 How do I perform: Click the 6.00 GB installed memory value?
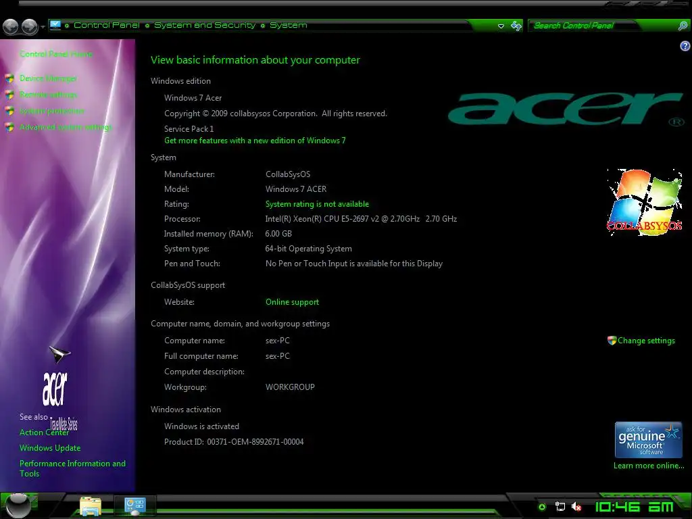[x=278, y=234]
